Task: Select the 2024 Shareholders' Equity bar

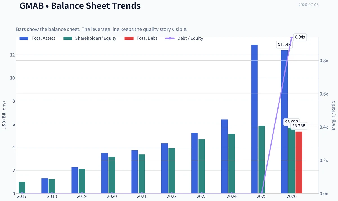Action: click(x=232, y=164)
